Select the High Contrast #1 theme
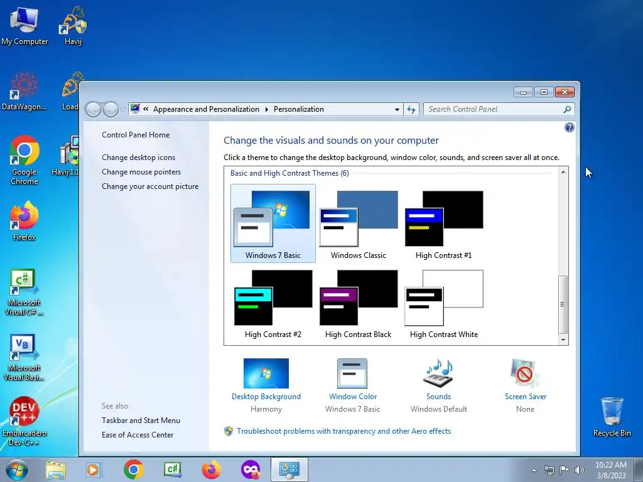 pos(444,223)
